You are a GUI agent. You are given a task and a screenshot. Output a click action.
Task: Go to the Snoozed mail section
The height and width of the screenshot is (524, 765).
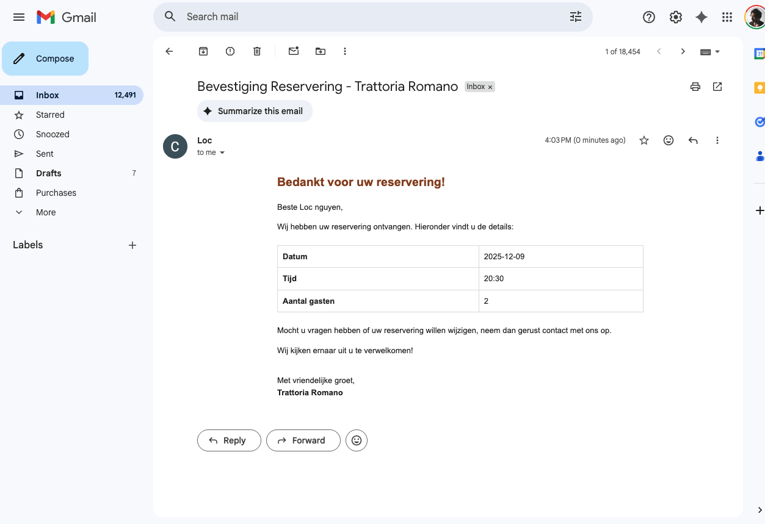[x=53, y=134]
